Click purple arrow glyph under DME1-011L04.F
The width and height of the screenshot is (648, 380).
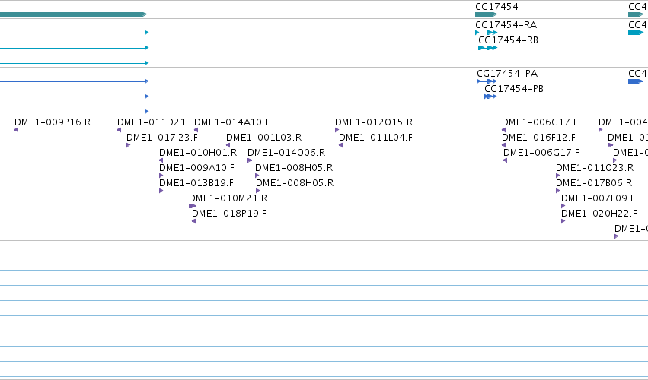340,145
